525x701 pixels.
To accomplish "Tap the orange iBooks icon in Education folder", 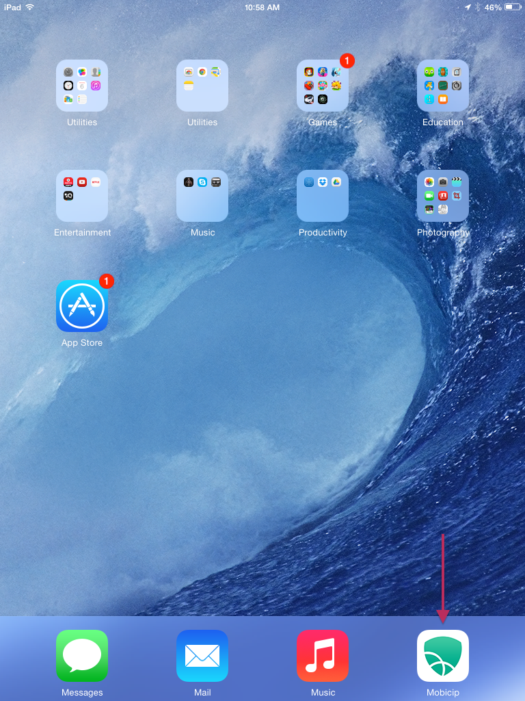I will pos(442,99).
